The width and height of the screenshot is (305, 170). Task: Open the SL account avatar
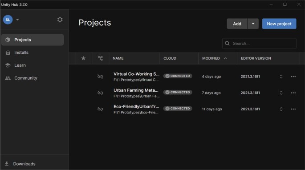(8, 20)
